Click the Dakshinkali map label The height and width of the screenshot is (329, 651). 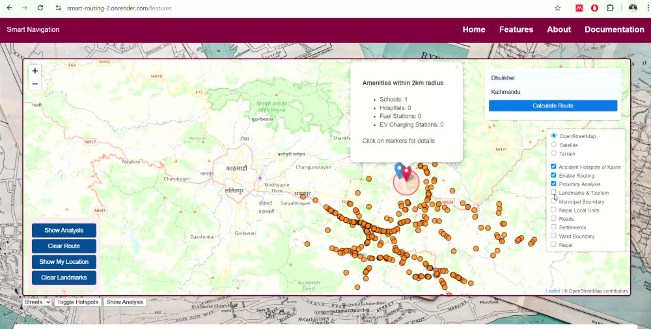pyautogui.click(x=202, y=236)
